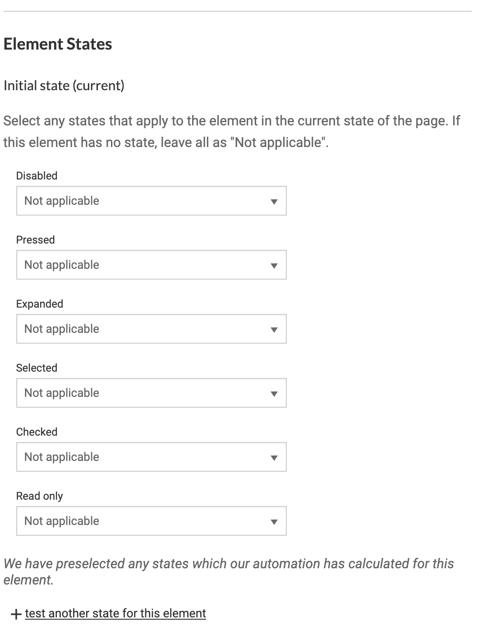The image size is (487, 635).
Task: Open the Pressed state dropdown
Action: [151, 265]
